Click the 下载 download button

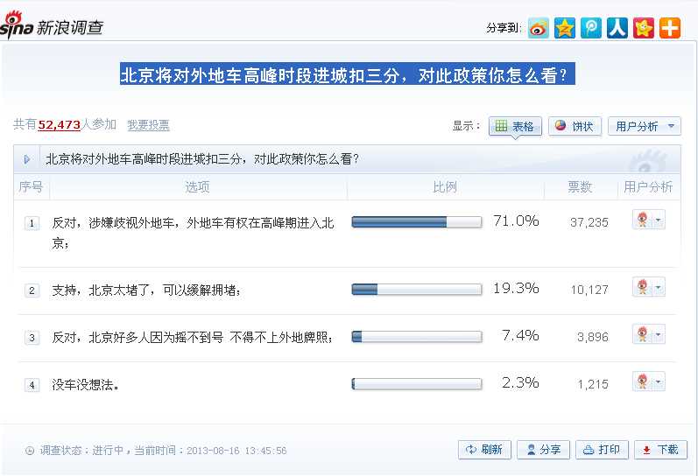click(x=660, y=450)
